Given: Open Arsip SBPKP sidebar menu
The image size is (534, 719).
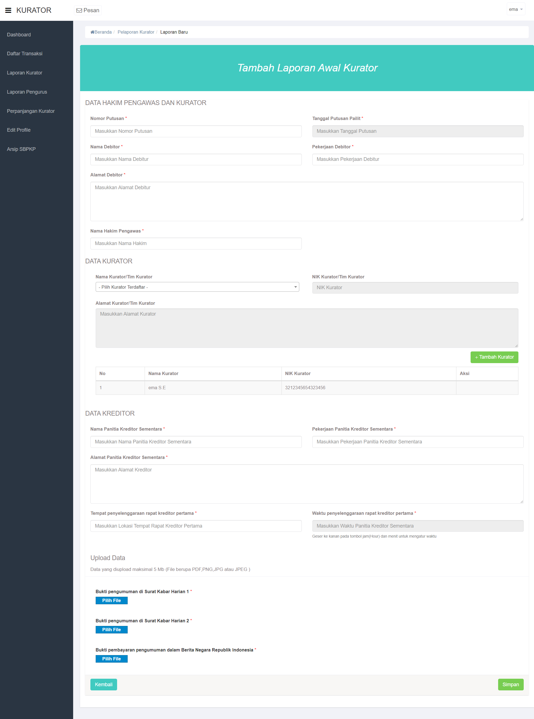Looking at the screenshot, I should [x=21, y=149].
